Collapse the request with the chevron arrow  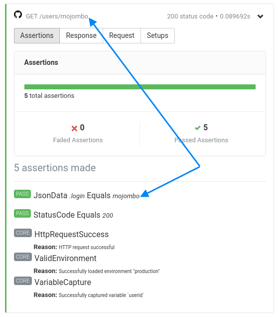click(260, 16)
